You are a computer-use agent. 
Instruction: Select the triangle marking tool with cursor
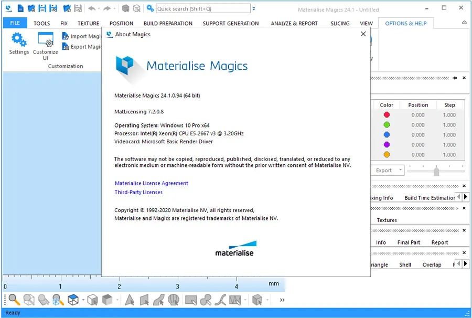(x=130, y=300)
